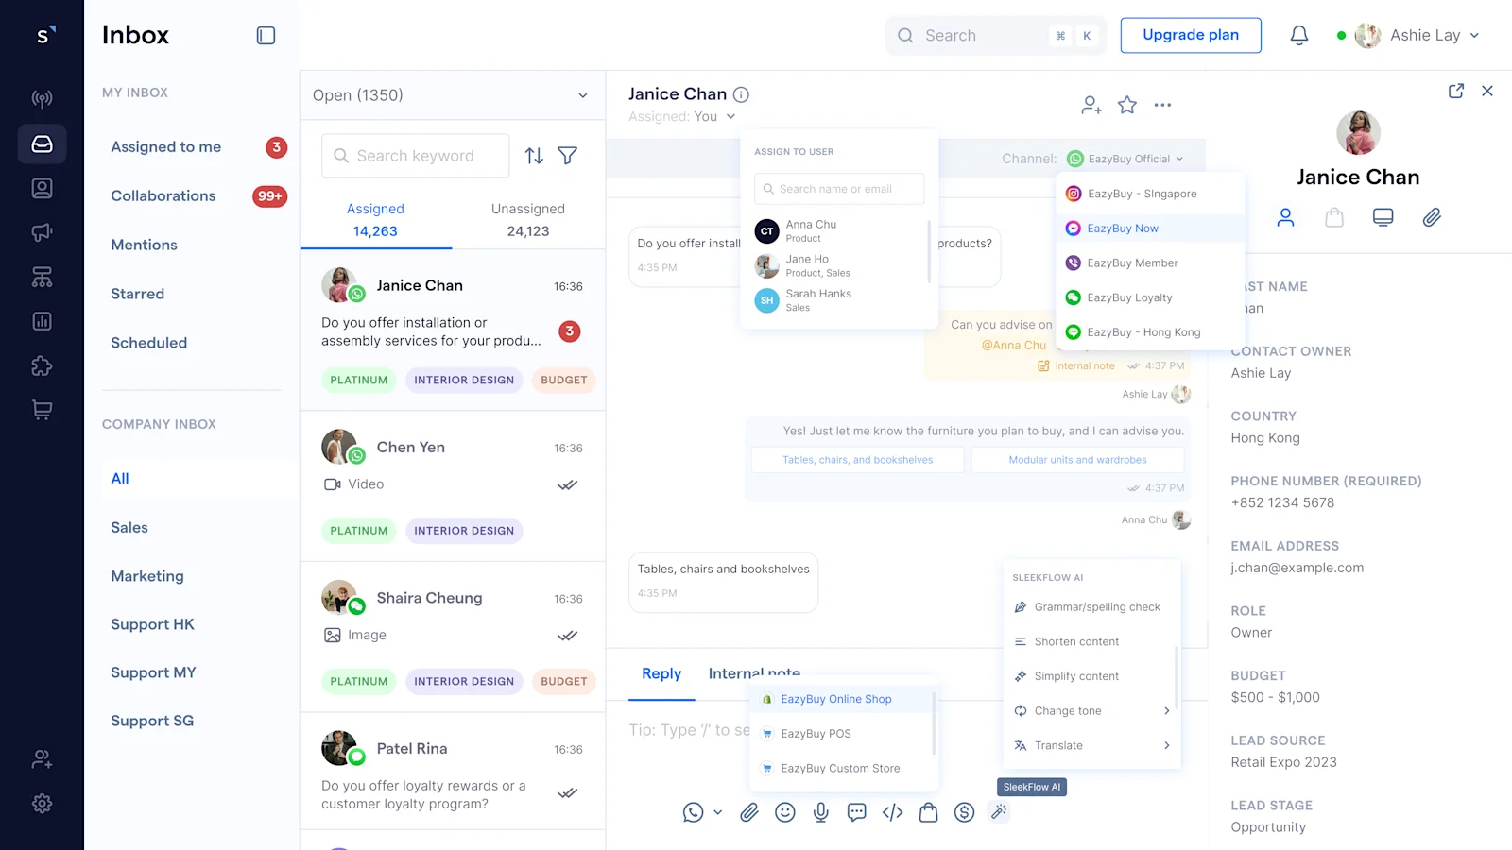
Task: Open the EazyBuy Official channel dropdown
Action: [1126, 158]
